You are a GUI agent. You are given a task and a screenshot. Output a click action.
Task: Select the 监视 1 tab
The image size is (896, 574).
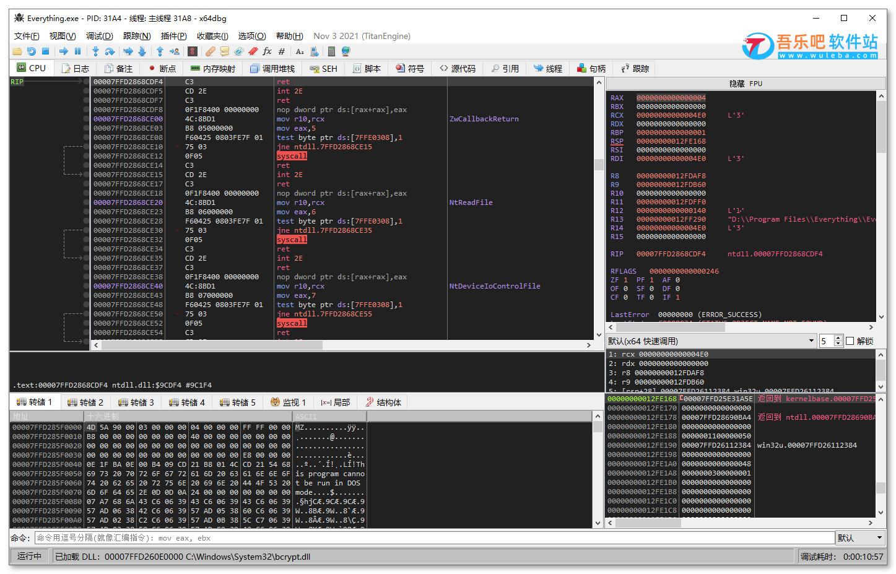coord(289,402)
